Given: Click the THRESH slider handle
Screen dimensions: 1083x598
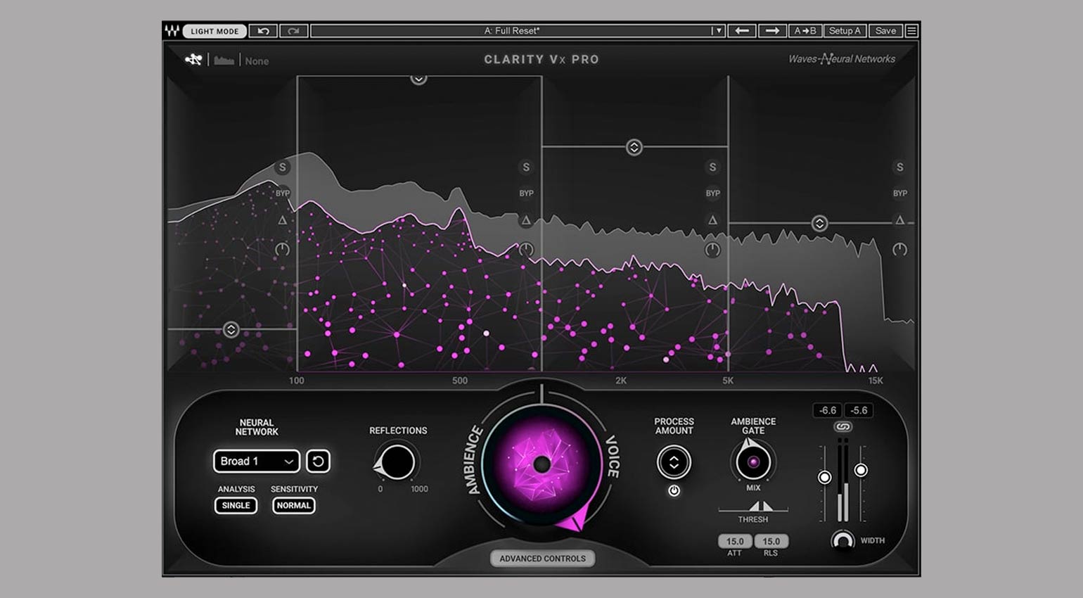Looking at the screenshot, I should point(760,506).
